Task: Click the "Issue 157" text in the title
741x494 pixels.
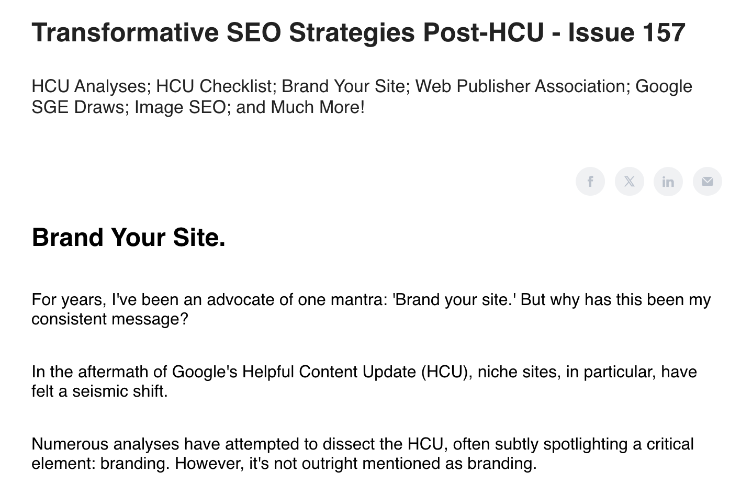Action: coord(626,32)
